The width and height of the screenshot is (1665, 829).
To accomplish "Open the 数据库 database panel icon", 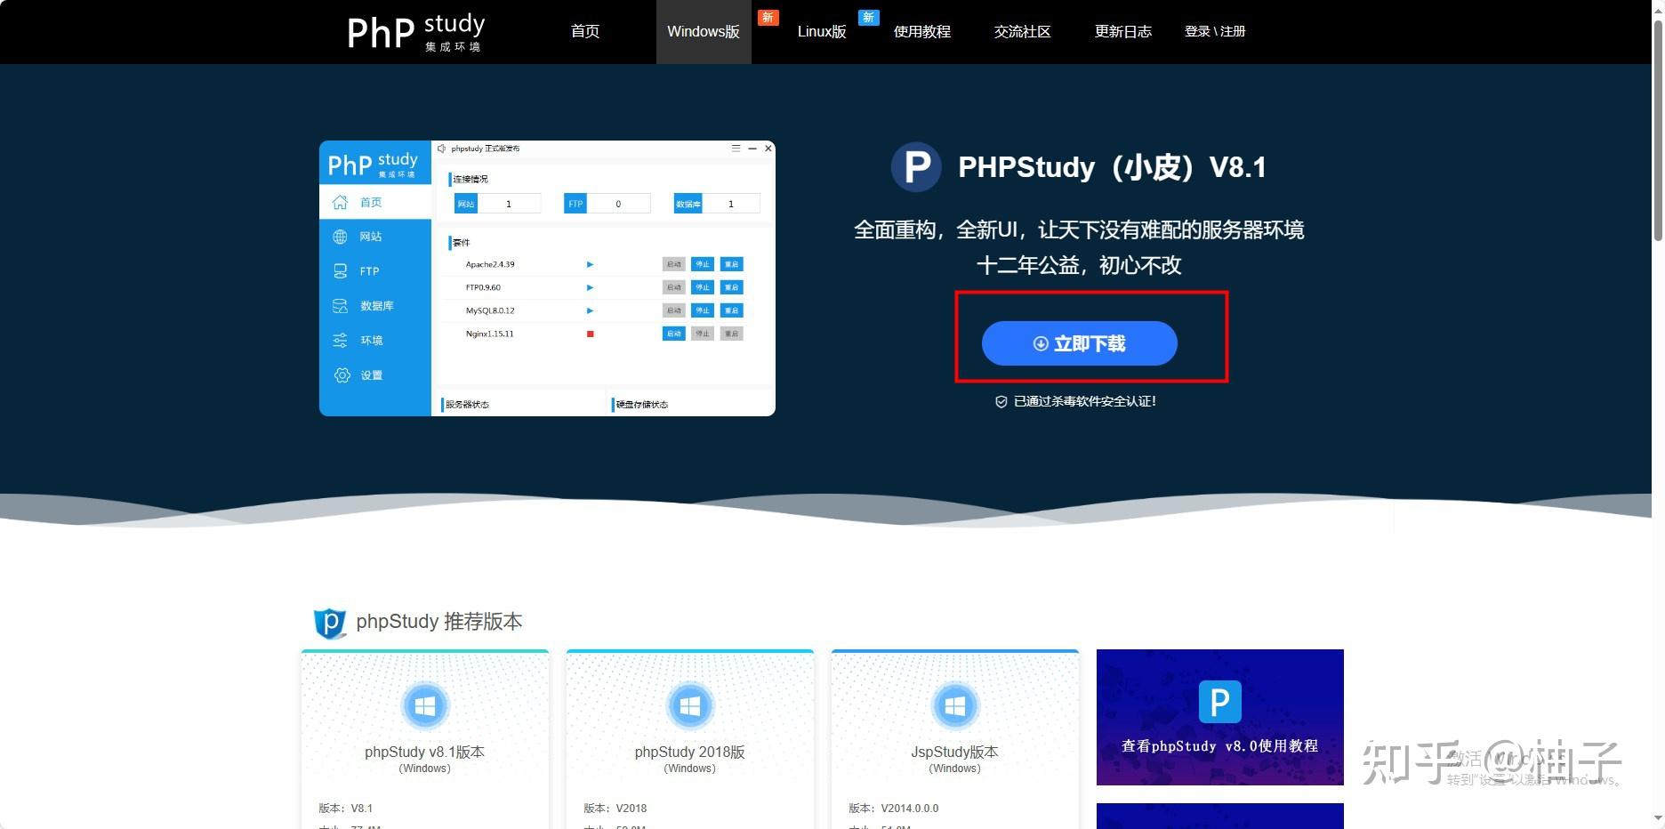I will (x=341, y=305).
